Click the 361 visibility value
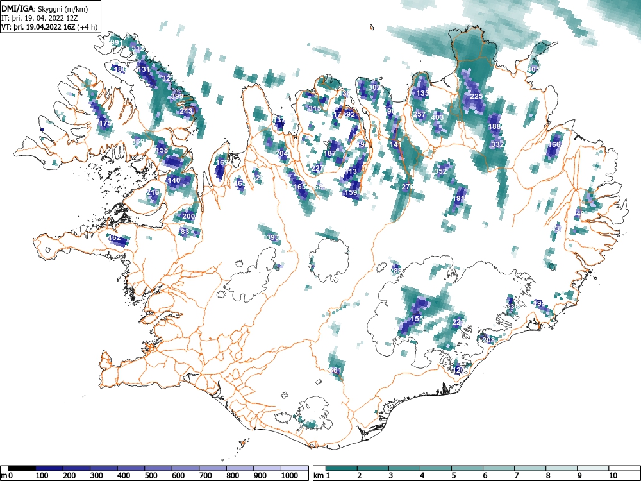The width and height of the screenshot is (641, 481). click(335, 370)
